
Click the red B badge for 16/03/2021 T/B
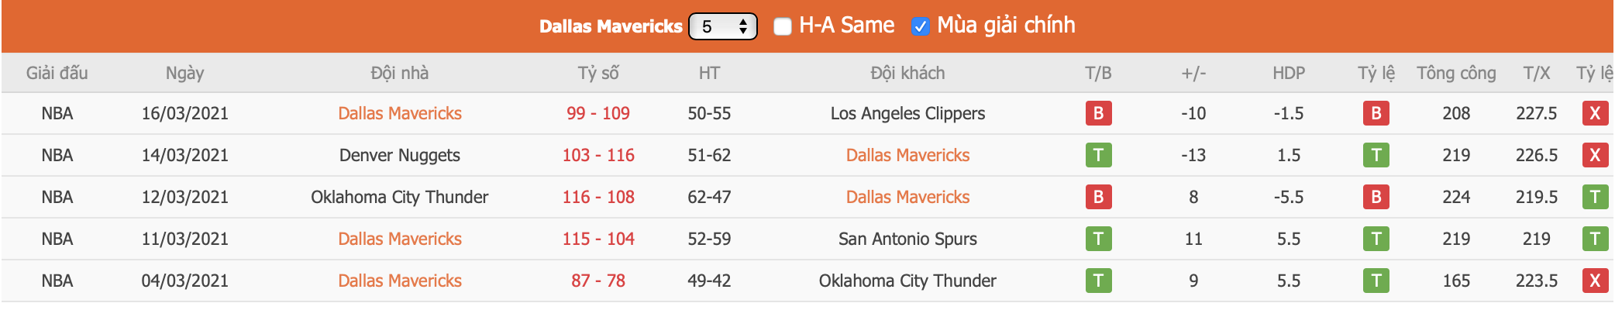click(1098, 114)
